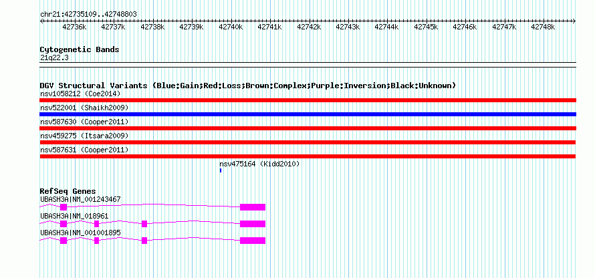Viewport: 595px width, 278px height.
Task: Open the nsv587630 (Cooper2011) variant label
Action: [84, 122]
